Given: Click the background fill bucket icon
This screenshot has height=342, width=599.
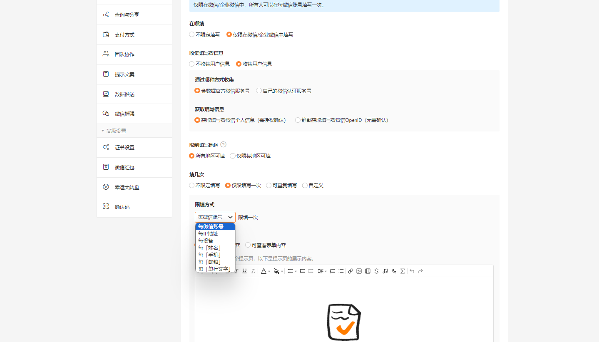Looking at the screenshot, I should pyautogui.click(x=276, y=271).
